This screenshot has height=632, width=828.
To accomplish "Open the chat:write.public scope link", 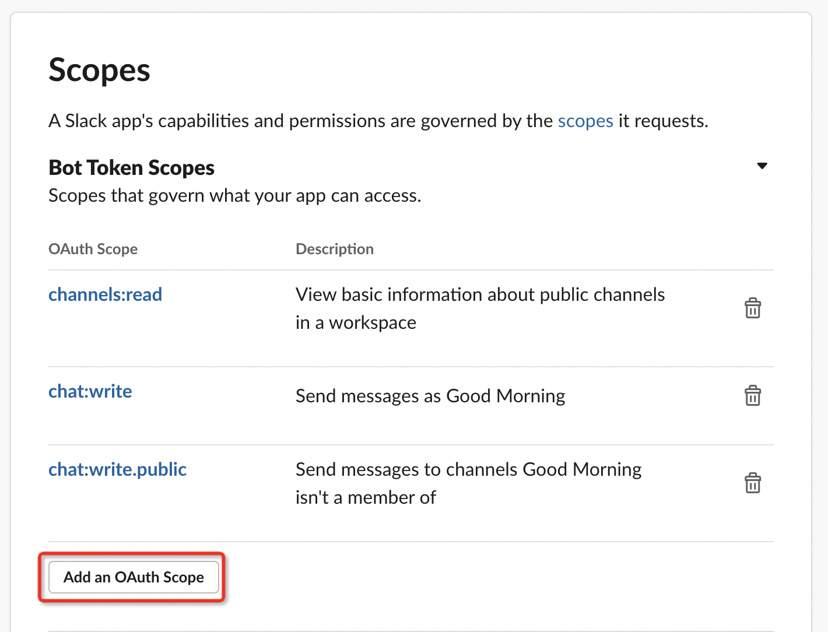I will (x=117, y=469).
